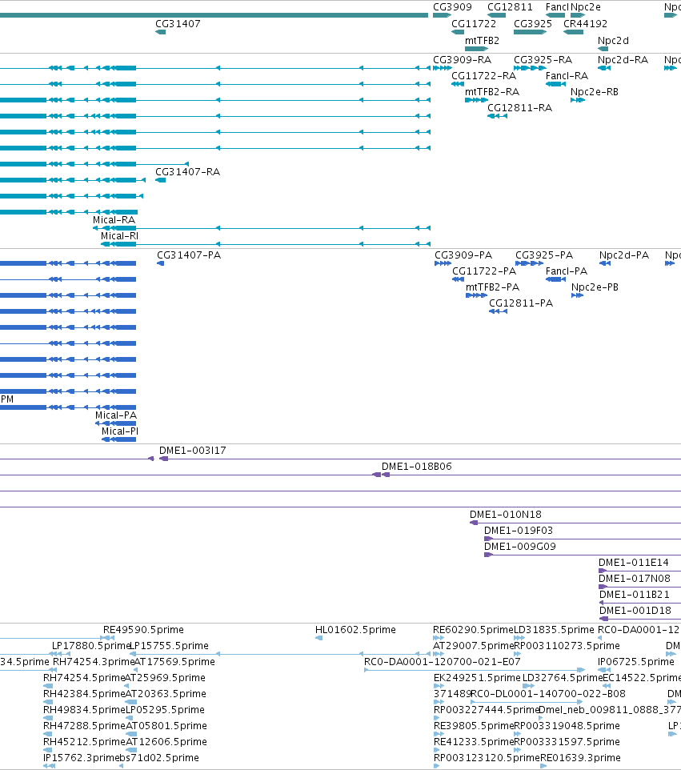Select the CG31407-PA protein label
Viewport: 681px width, 770px height.
(x=189, y=255)
